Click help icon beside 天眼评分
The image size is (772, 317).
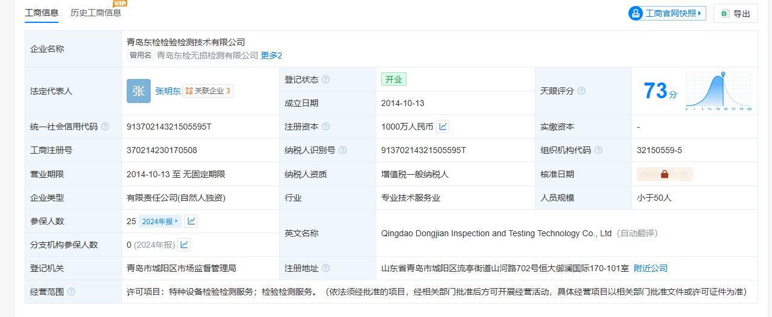581,91
